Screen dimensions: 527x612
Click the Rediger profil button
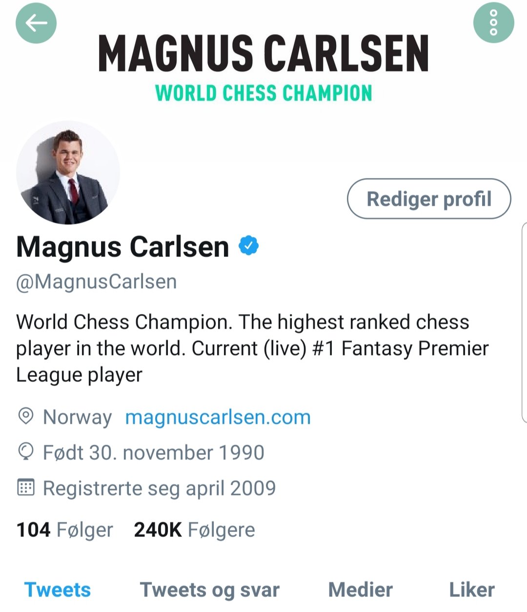coord(429,198)
